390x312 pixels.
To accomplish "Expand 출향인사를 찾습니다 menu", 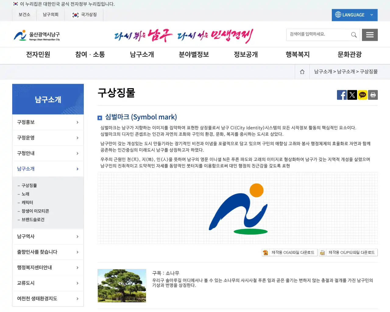I will [x=48, y=252].
